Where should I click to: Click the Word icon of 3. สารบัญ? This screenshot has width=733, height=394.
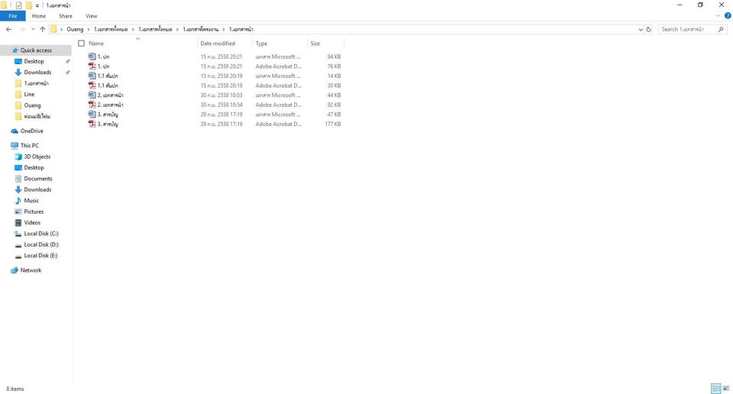92,114
